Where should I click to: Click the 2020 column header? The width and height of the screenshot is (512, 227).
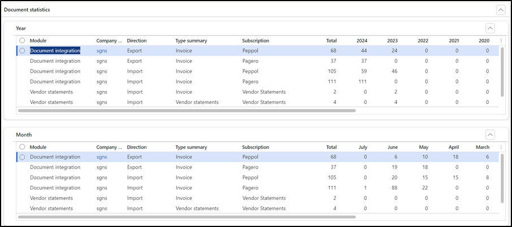tap(484, 41)
